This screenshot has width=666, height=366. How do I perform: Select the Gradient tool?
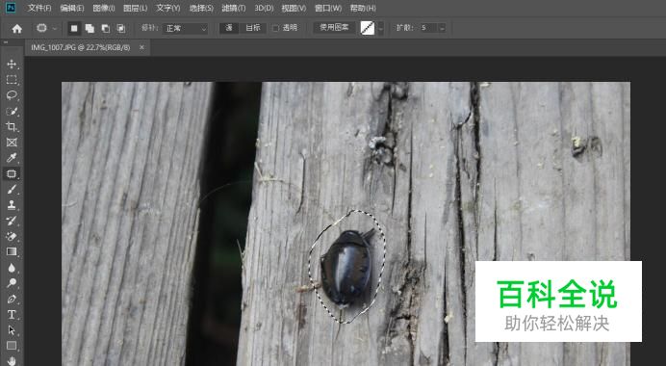click(x=12, y=251)
